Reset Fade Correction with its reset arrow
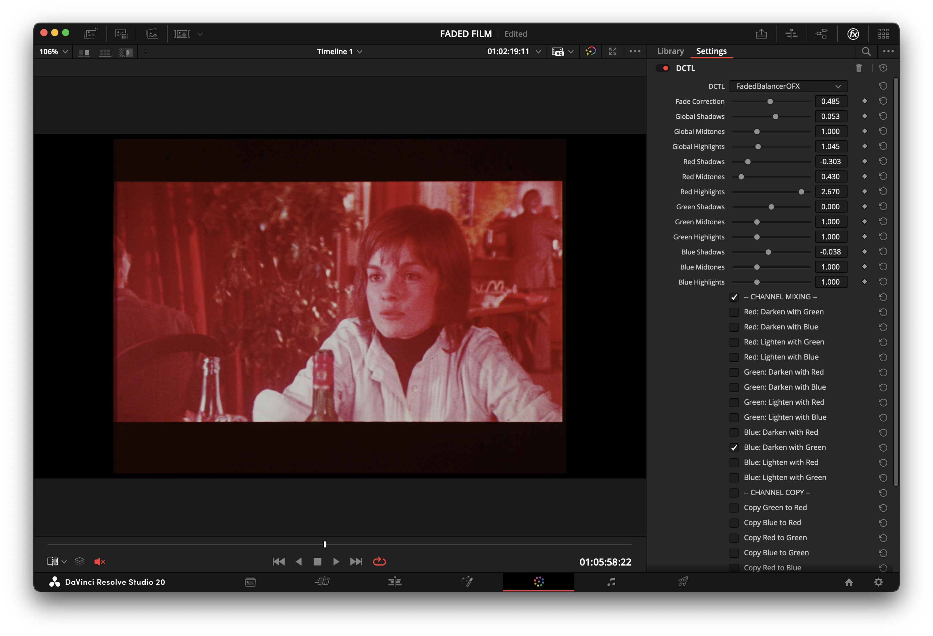The height and width of the screenshot is (636, 933). click(x=883, y=101)
